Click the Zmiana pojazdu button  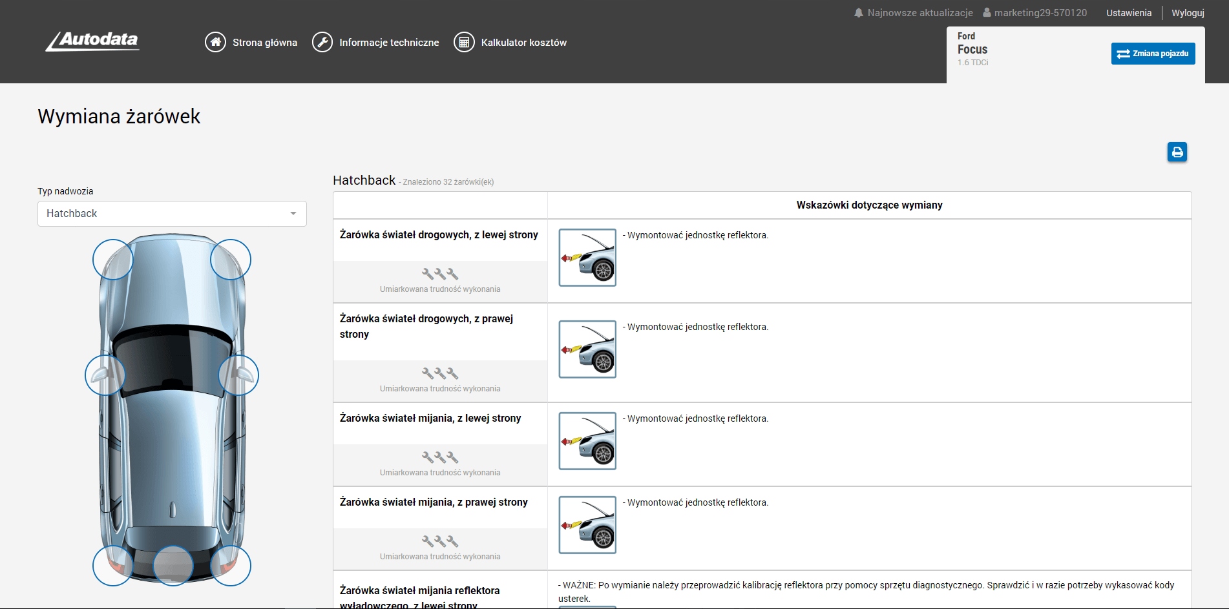point(1153,54)
